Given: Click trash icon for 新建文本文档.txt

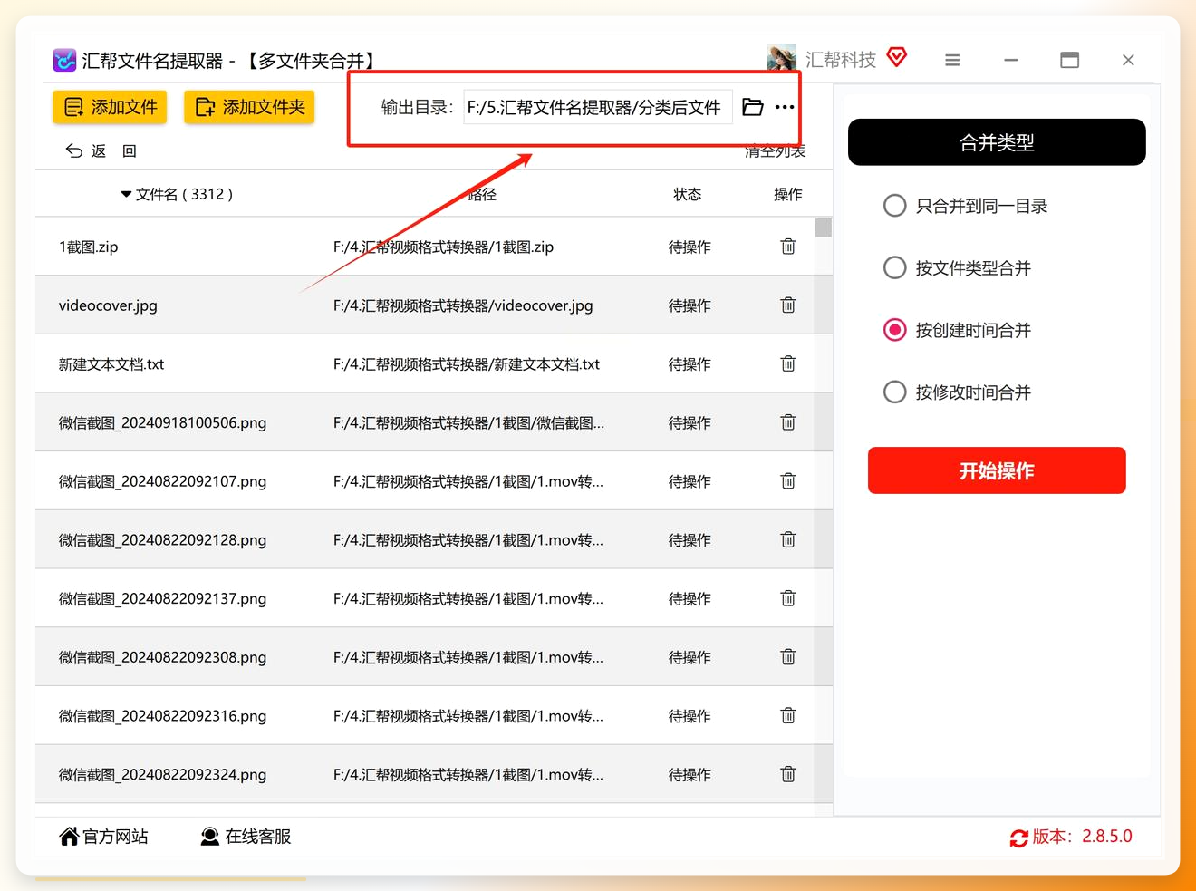Looking at the screenshot, I should click(788, 364).
